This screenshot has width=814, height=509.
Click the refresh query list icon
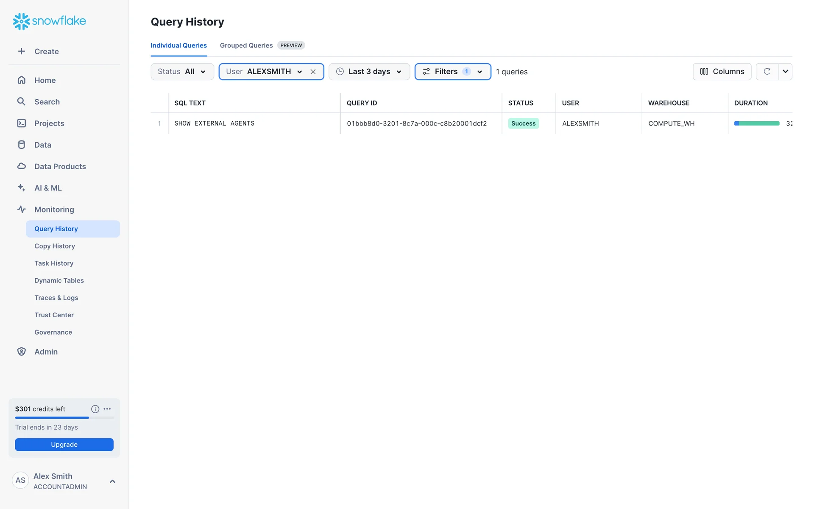(767, 71)
